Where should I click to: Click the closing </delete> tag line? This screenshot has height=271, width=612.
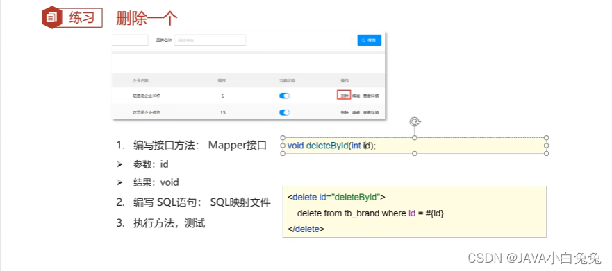click(306, 229)
